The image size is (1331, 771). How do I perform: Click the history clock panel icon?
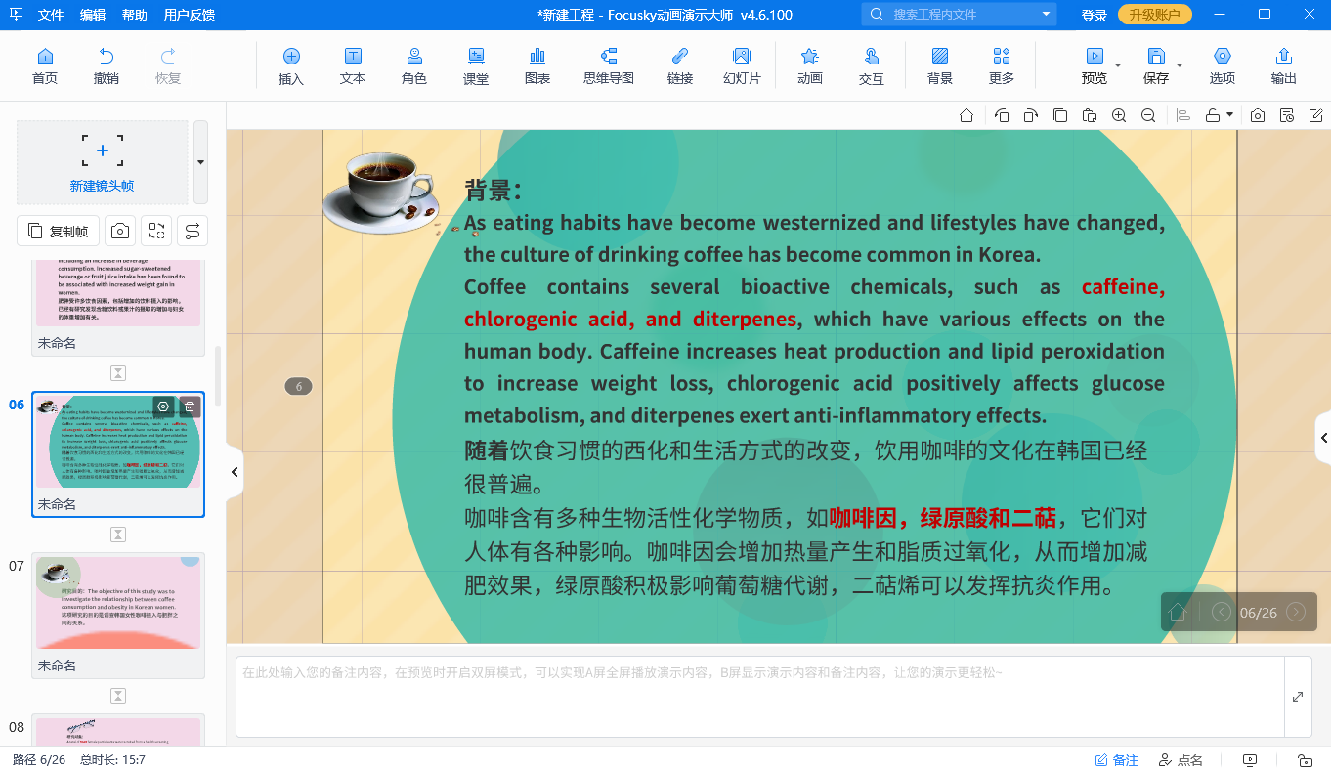(1287, 115)
